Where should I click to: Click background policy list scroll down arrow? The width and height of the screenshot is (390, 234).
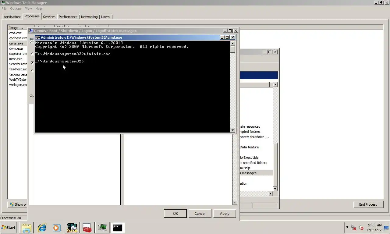(275, 189)
